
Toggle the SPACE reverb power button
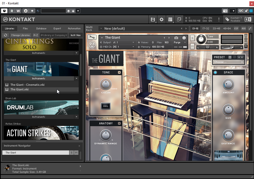[215, 73]
